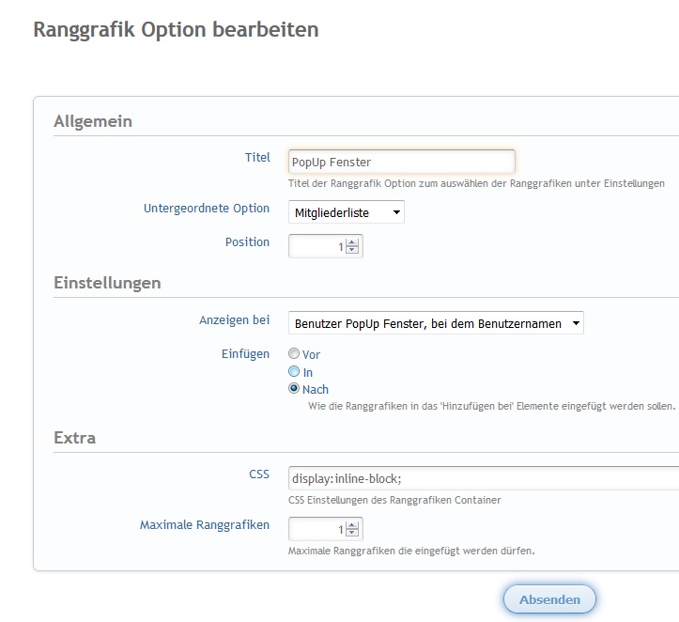Image resolution: width=679 pixels, height=622 pixels.
Task: Decrease Maximale Ranggrafiken with down arrow
Action: pos(352,533)
